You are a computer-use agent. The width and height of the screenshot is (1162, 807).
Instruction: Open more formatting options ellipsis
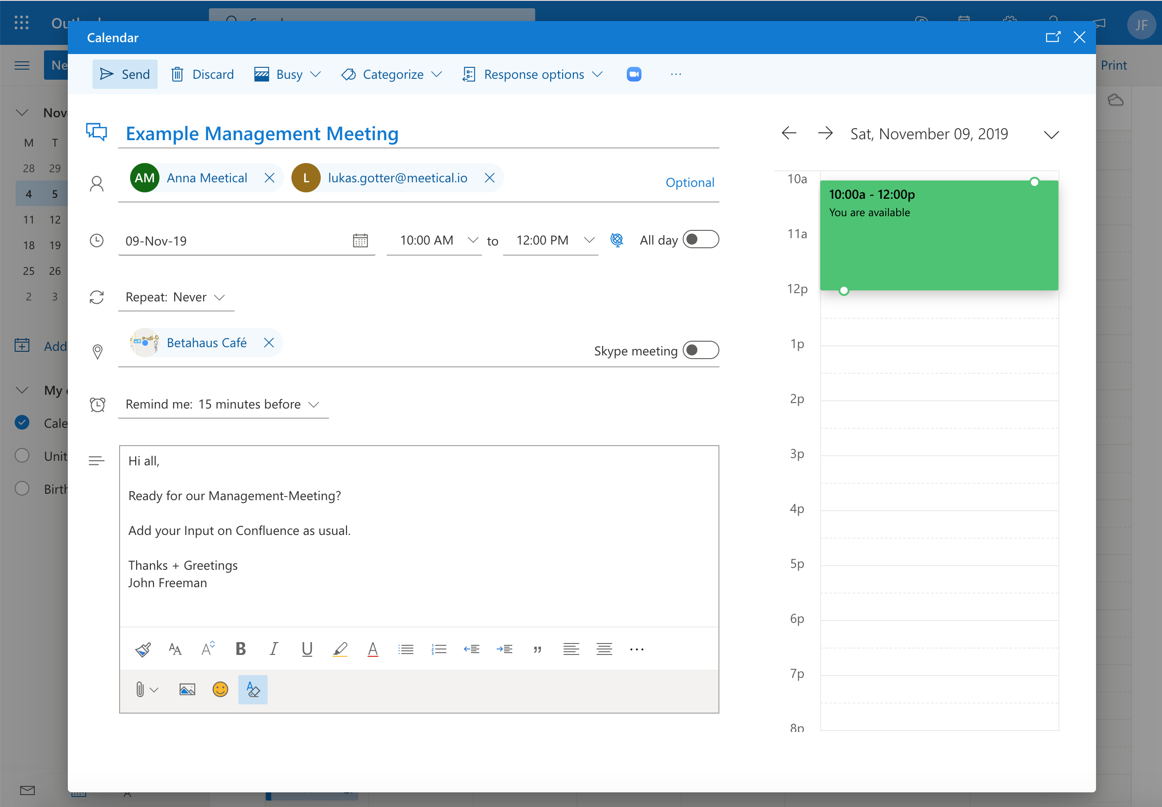637,650
